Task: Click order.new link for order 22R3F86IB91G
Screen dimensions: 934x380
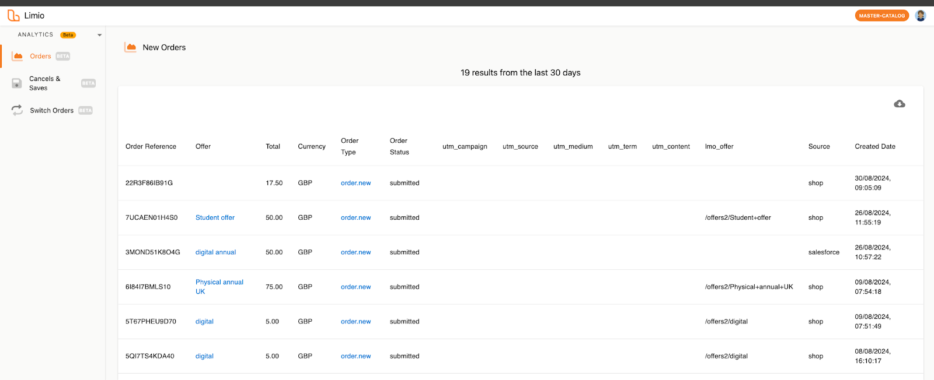Action: point(356,183)
